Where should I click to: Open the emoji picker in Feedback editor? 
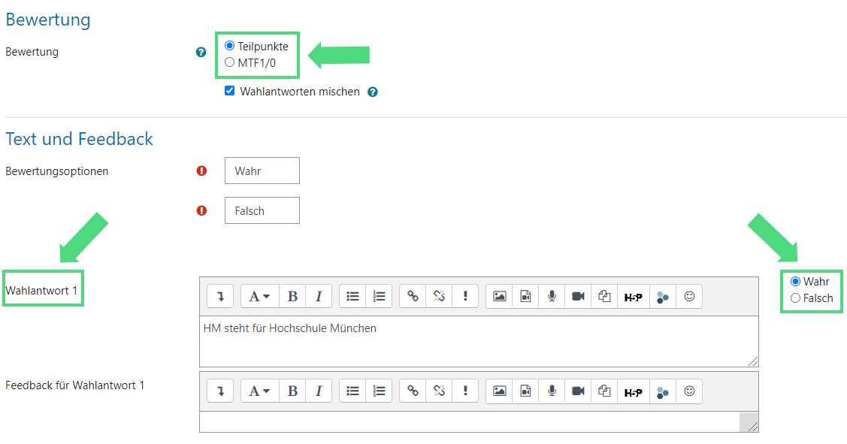pyautogui.click(x=689, y=391)
